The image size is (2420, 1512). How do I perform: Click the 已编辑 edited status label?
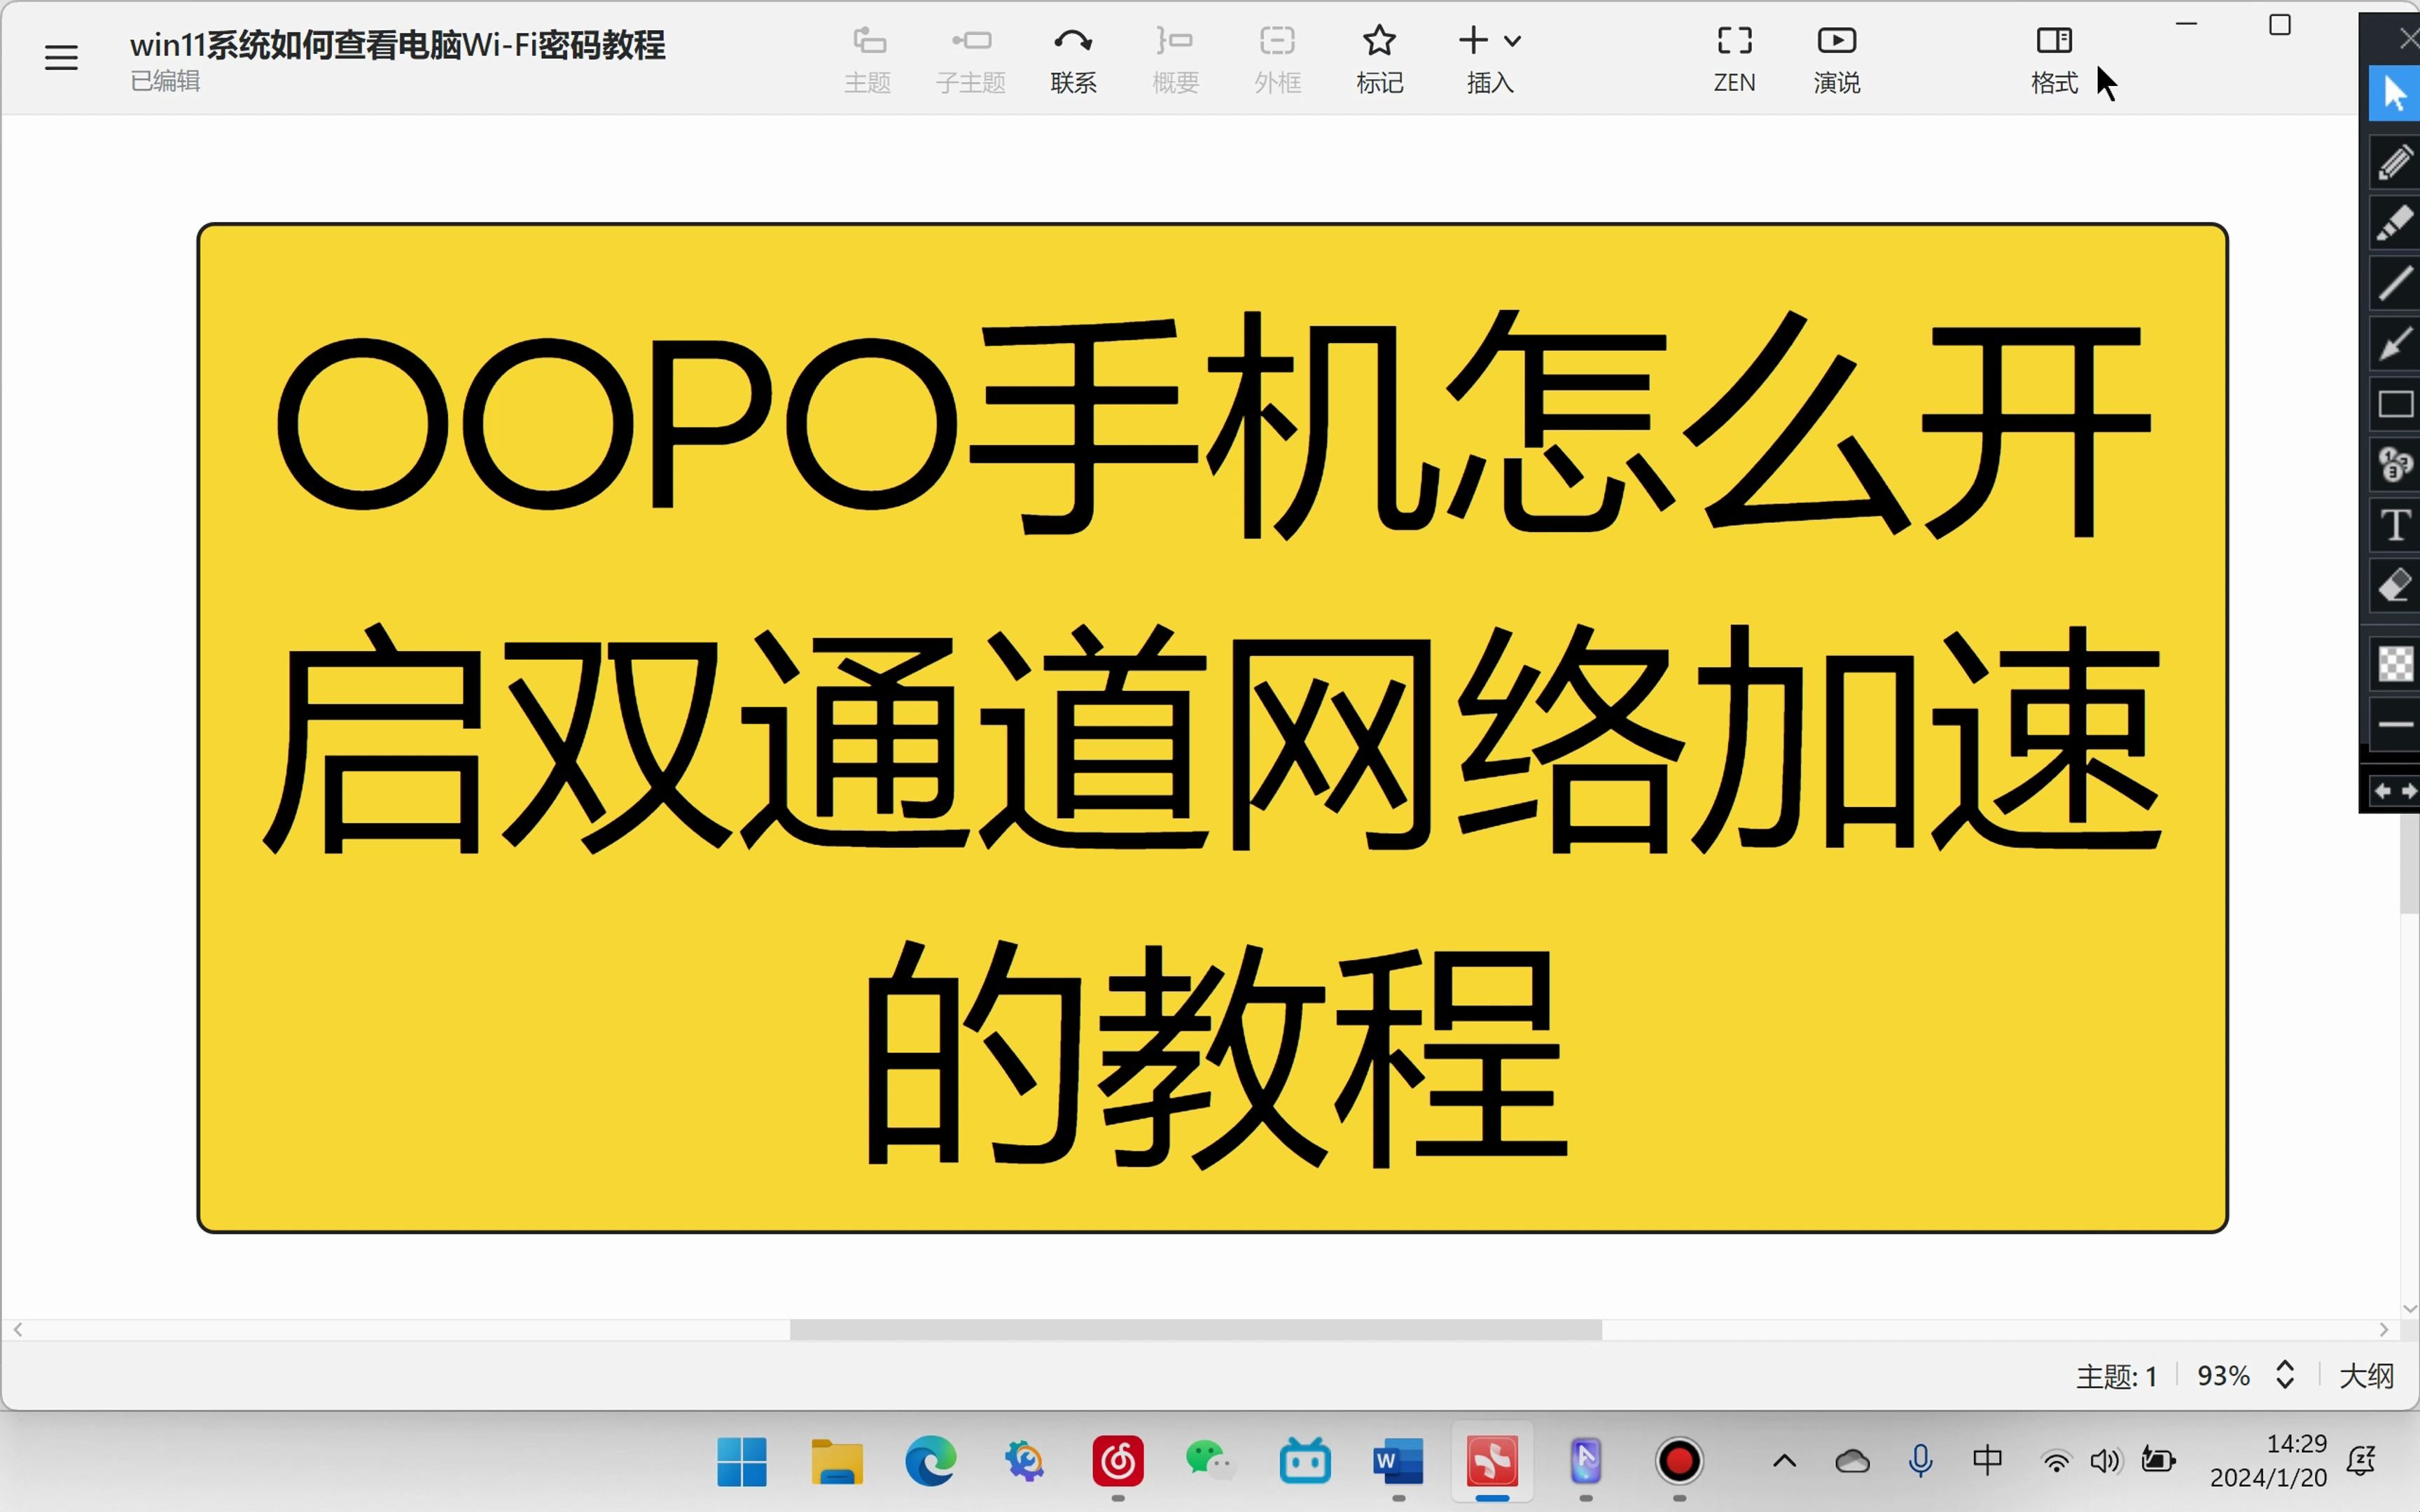pyautogui.click(x=165, y=81)
